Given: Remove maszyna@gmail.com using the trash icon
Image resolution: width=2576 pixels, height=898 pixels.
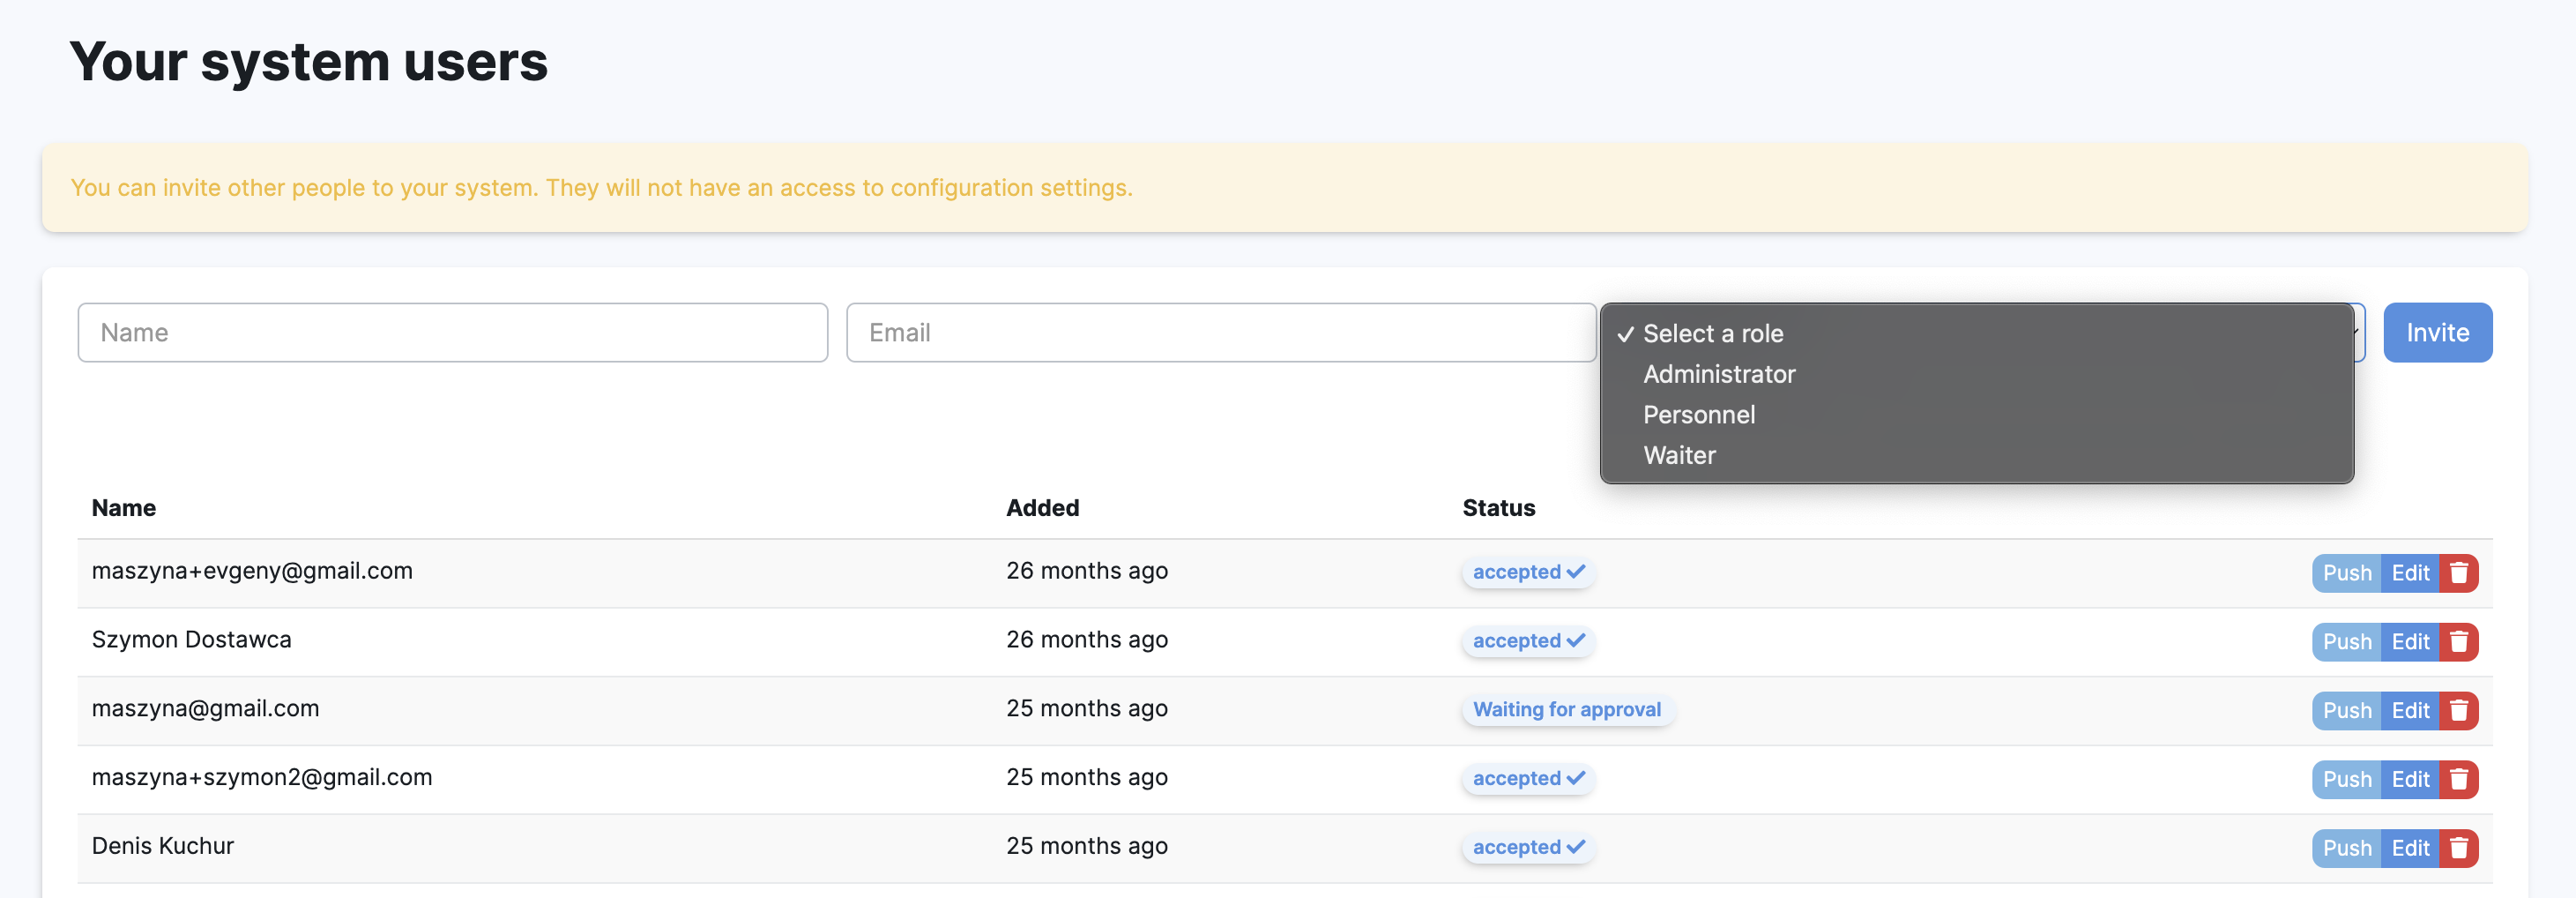Looking at the screenshot, I should click(2458, 711).
